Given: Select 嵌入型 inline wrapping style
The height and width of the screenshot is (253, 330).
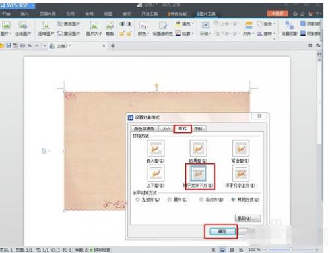Looking at the screenshot, I should (156, 152).
